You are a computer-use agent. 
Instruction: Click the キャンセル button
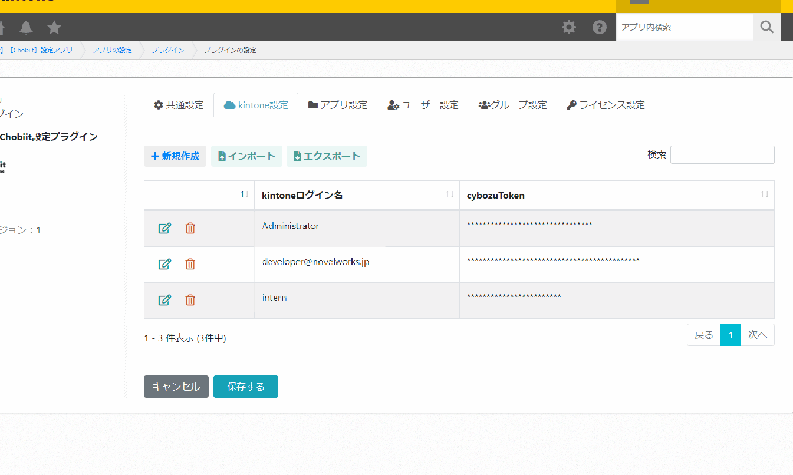point(176,387)
